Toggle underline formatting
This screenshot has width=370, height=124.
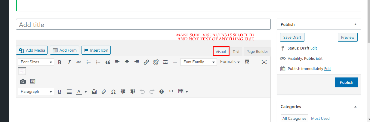pyautogui.click(x=59, y=92)
